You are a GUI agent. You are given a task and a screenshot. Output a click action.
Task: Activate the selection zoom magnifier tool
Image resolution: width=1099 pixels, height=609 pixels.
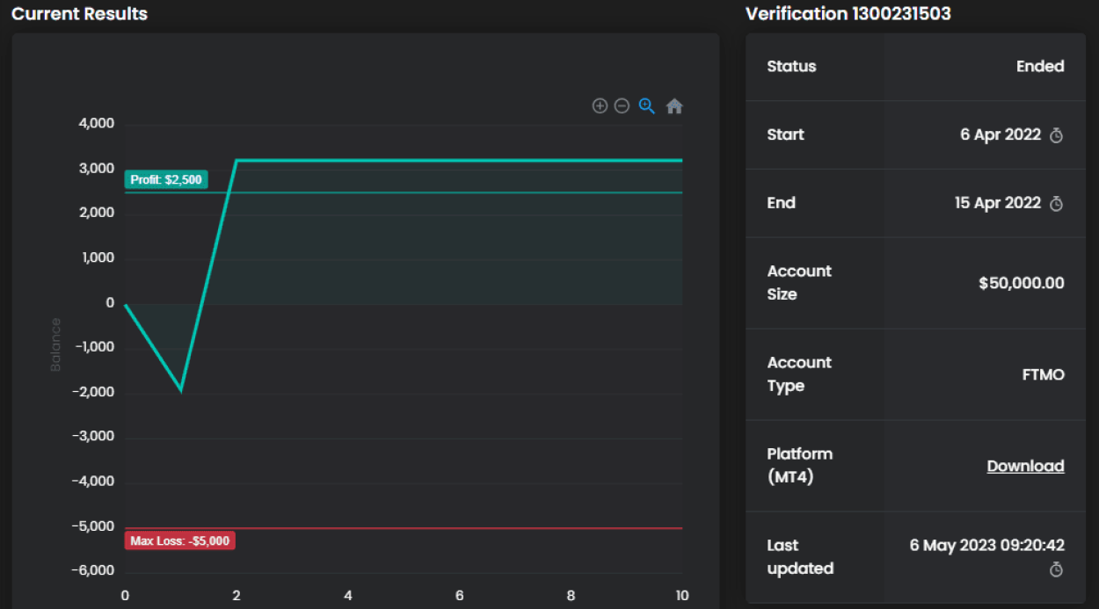click(x=647, y=106)
